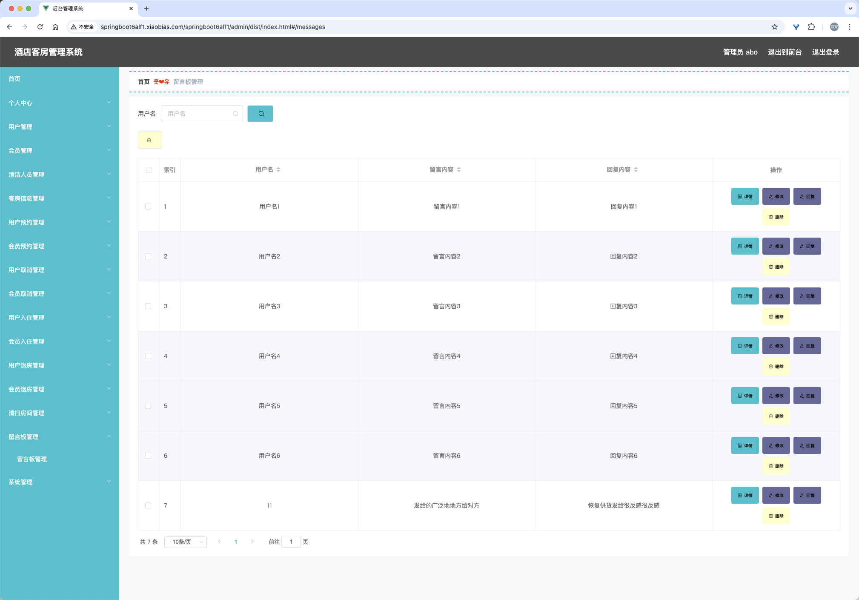Open the 10条/页 page size dropdown
Viewport: 859px width, 600px height.
pyautogui.click(x=186, y=542)
